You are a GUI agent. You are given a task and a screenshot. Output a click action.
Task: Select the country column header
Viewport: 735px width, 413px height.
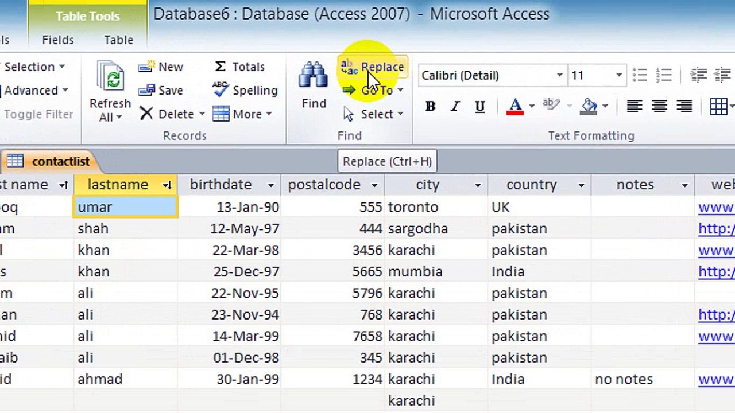pyautogui.click(x=539, y=185)
